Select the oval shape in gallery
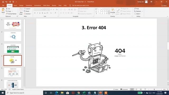Viewport: 169px width, 95px height. tap(105, 9)
